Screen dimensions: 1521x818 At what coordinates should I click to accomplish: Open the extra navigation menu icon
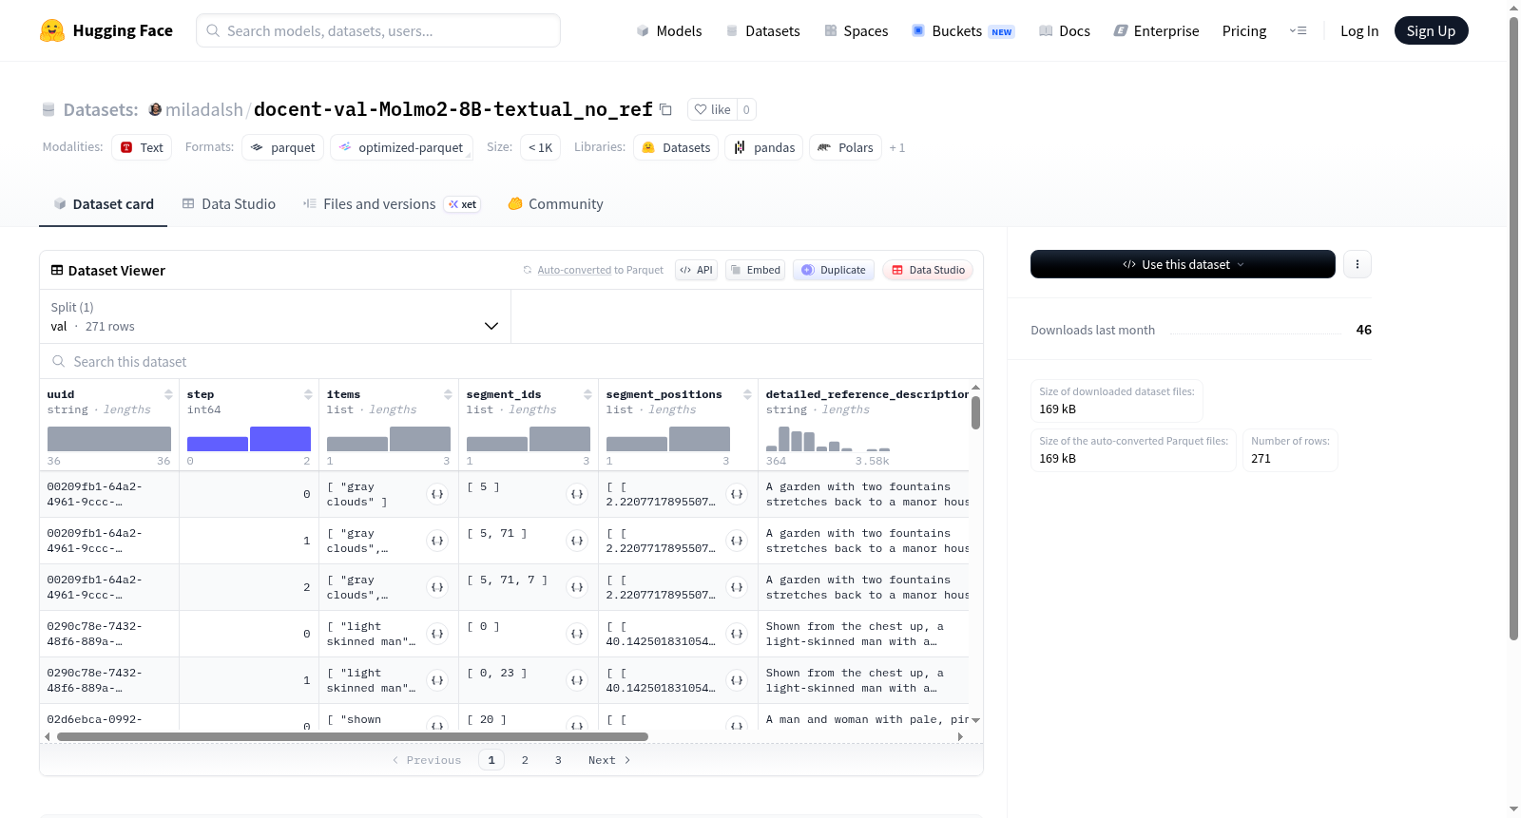[1298, 30]
